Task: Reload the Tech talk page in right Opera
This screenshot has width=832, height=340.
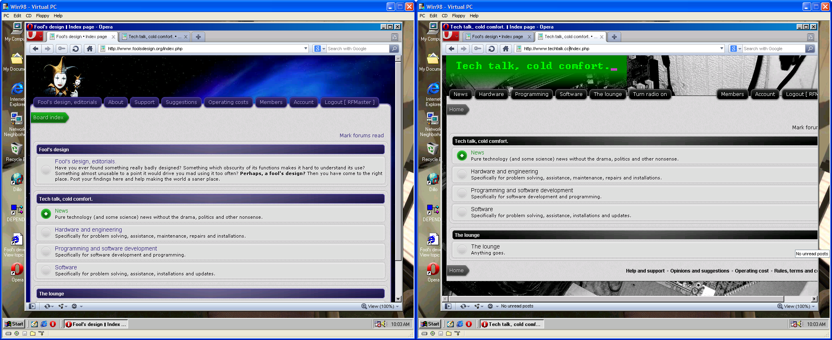Action: tap(491, 49)
